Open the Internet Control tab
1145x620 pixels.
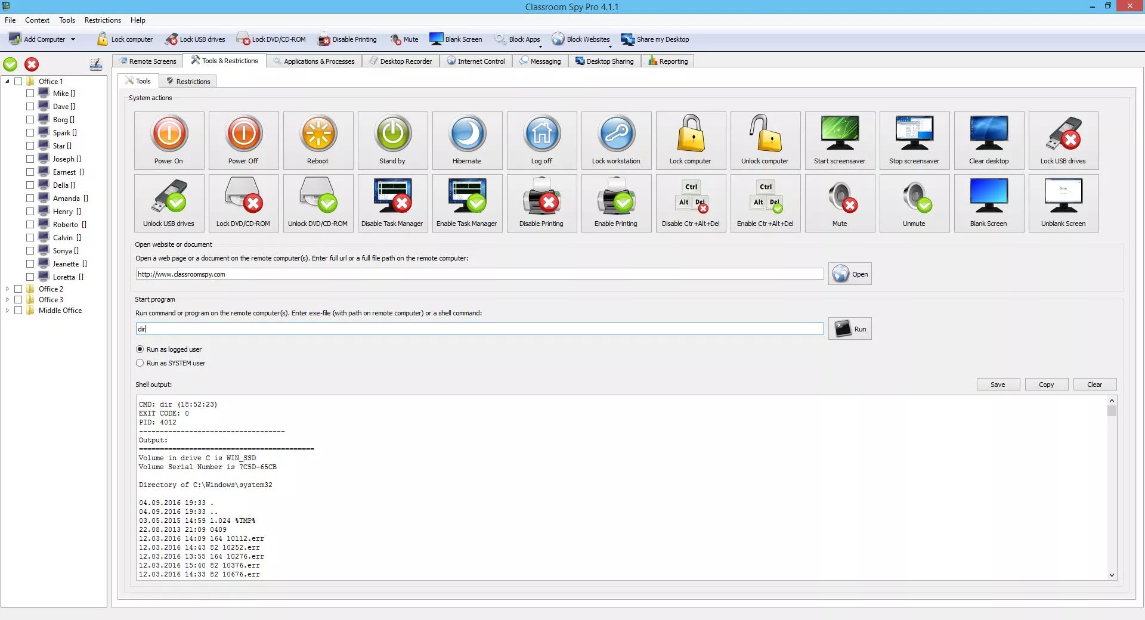pyautogui.click(x=476, y=61)
